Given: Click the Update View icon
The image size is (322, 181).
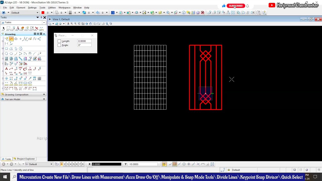Looking at the screenshot, I should 68,24.
